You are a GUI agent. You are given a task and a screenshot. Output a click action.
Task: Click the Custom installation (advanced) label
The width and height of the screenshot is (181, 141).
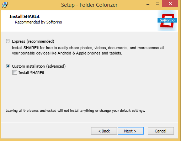point(39,66)
